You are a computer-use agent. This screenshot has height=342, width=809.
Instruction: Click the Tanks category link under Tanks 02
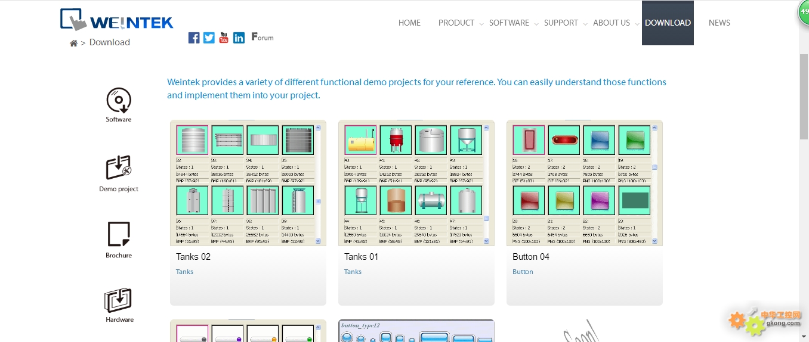point(184,272)
